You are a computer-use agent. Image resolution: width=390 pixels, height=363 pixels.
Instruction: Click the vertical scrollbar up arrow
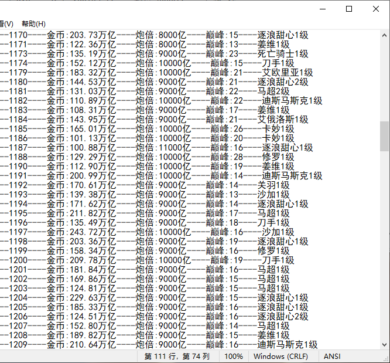384,35
